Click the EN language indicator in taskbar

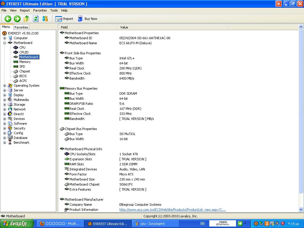pos(202,224)
